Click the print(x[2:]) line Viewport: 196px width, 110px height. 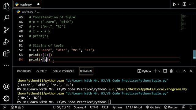pyautogui.click(x=40, y=55)
